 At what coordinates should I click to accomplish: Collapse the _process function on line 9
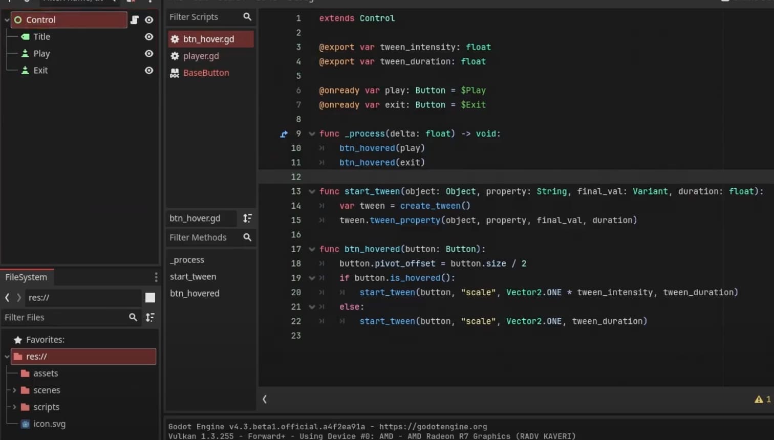pos(312,134)
